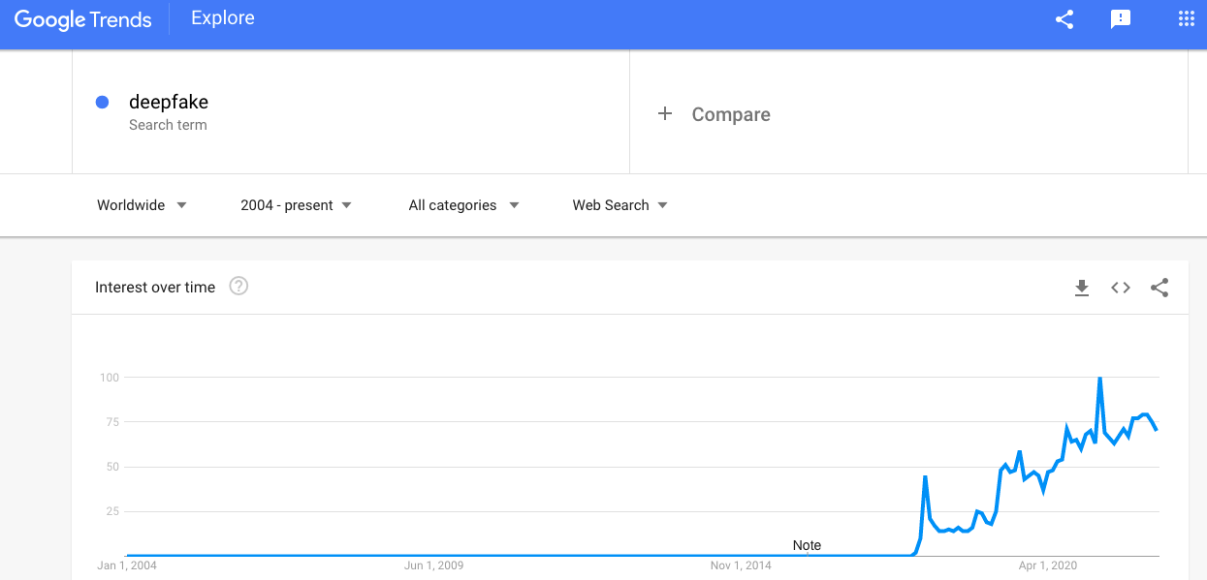Open the send feedback icon
Image resolution: width=1207 pixels, height=580 pixels.
click(x=1121, y=19)
